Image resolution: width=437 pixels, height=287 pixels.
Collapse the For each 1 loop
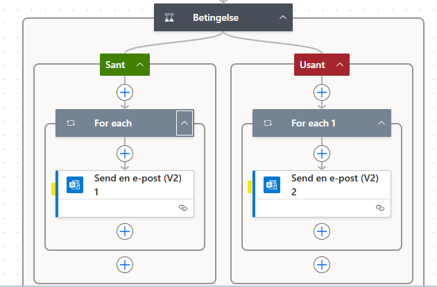(381, 123)
